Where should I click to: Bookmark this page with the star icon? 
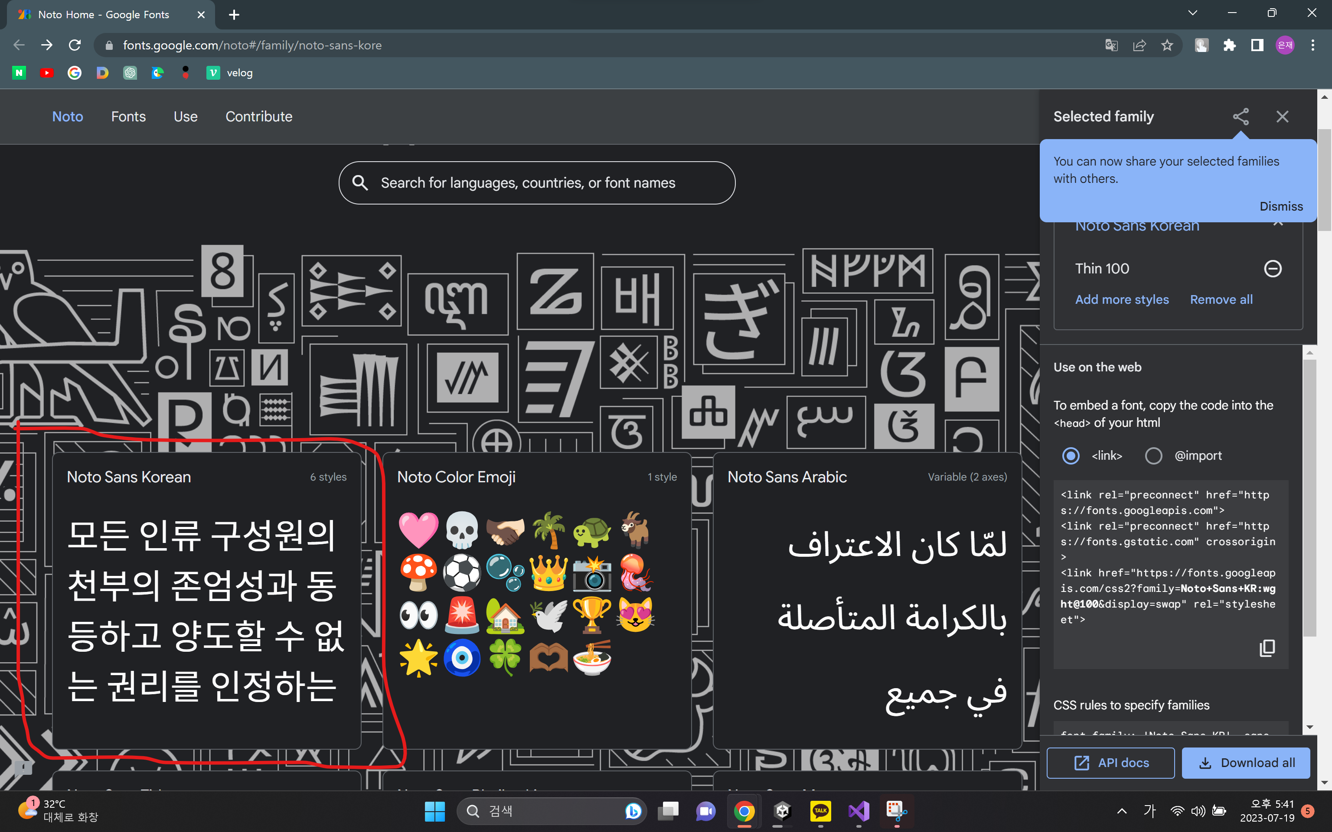point(1167,45)
